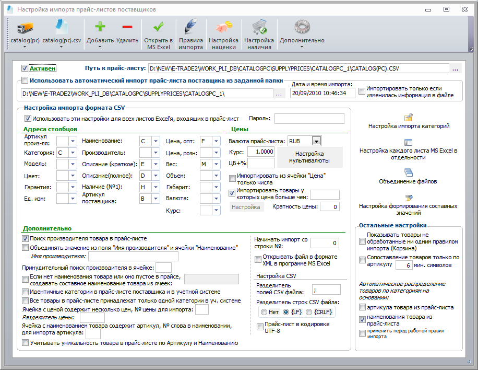Viewport: 478px width, 370px height.
Task: Click the catalog(pc) truck icon
Action: coord(25,28)
